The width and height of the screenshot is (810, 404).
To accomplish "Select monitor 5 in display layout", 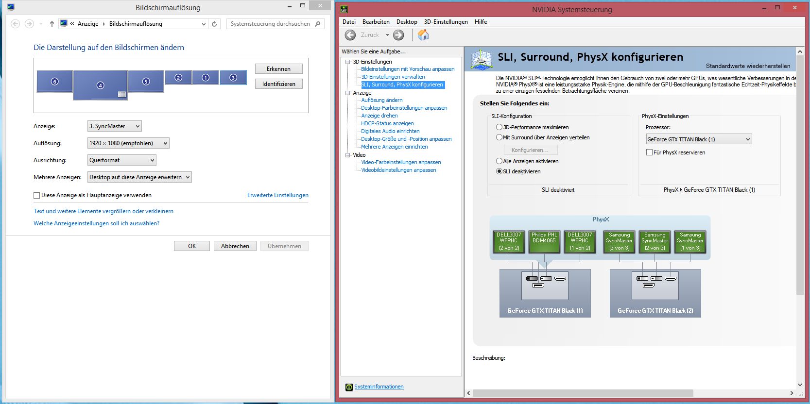I will point(146,81).
